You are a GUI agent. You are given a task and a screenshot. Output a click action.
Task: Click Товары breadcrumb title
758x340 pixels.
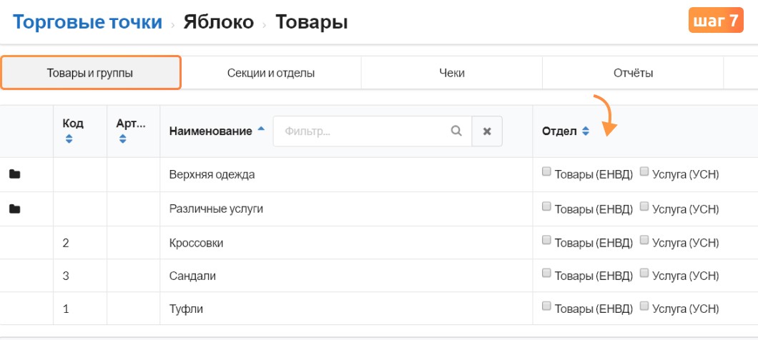pyautogui.click(x=311, y=22)
